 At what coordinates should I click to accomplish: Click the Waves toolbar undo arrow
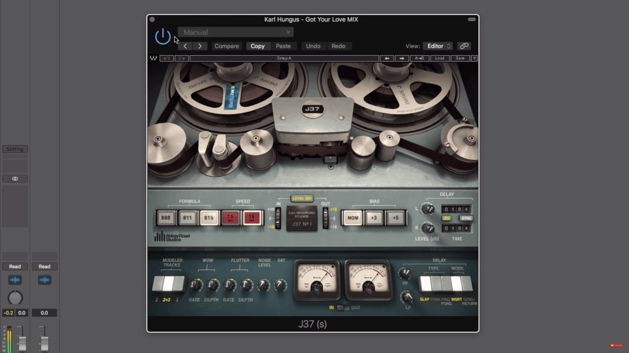pyautogui.click(x=167, y=58)
